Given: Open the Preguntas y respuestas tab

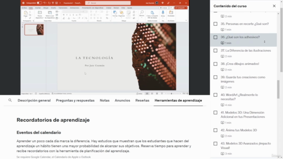Looking at the screenshot, I should [x=75, y=100].
